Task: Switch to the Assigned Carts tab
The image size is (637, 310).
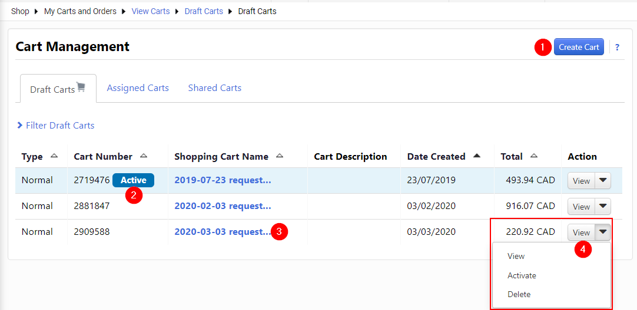Action: click(138, 88)
